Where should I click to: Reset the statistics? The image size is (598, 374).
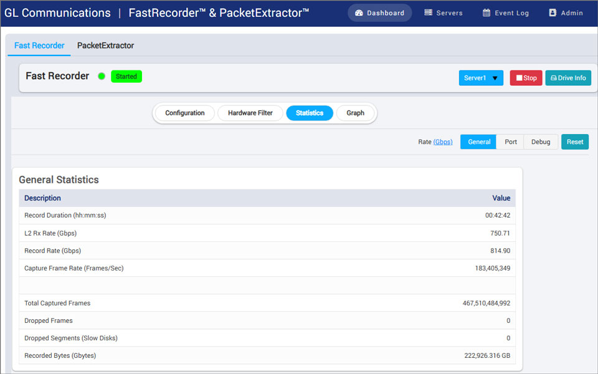[x=575, y=141]
